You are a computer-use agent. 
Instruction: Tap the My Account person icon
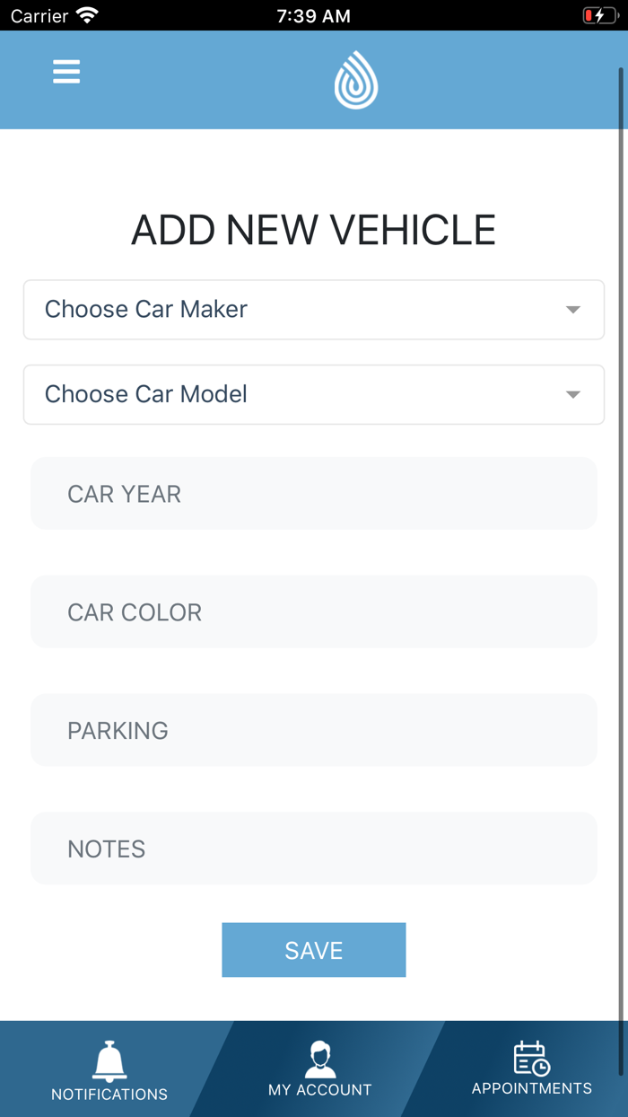(x=320, y=1059)
